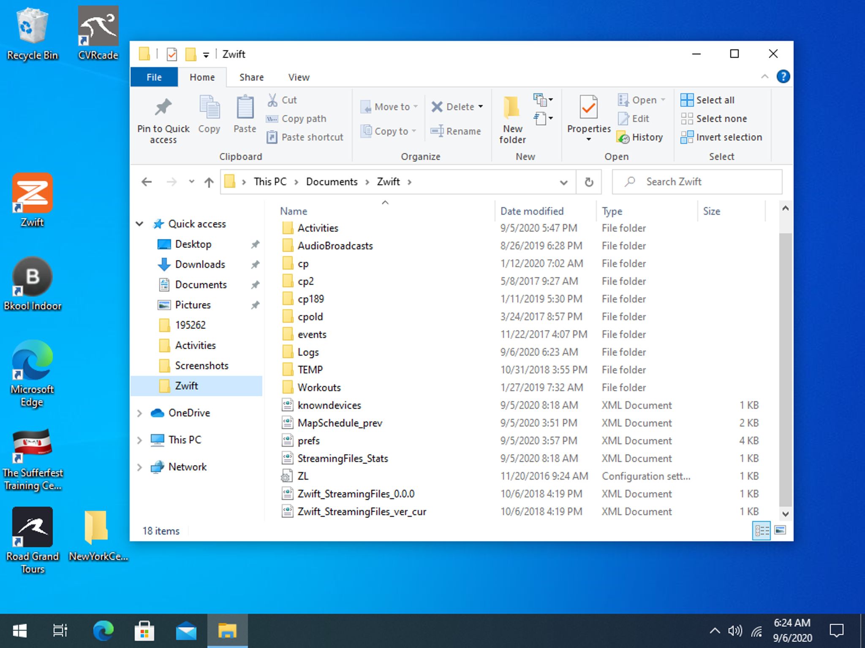Open the Properties ribbon button
Viewport: 865px width, 648px height.
(588, 108)
